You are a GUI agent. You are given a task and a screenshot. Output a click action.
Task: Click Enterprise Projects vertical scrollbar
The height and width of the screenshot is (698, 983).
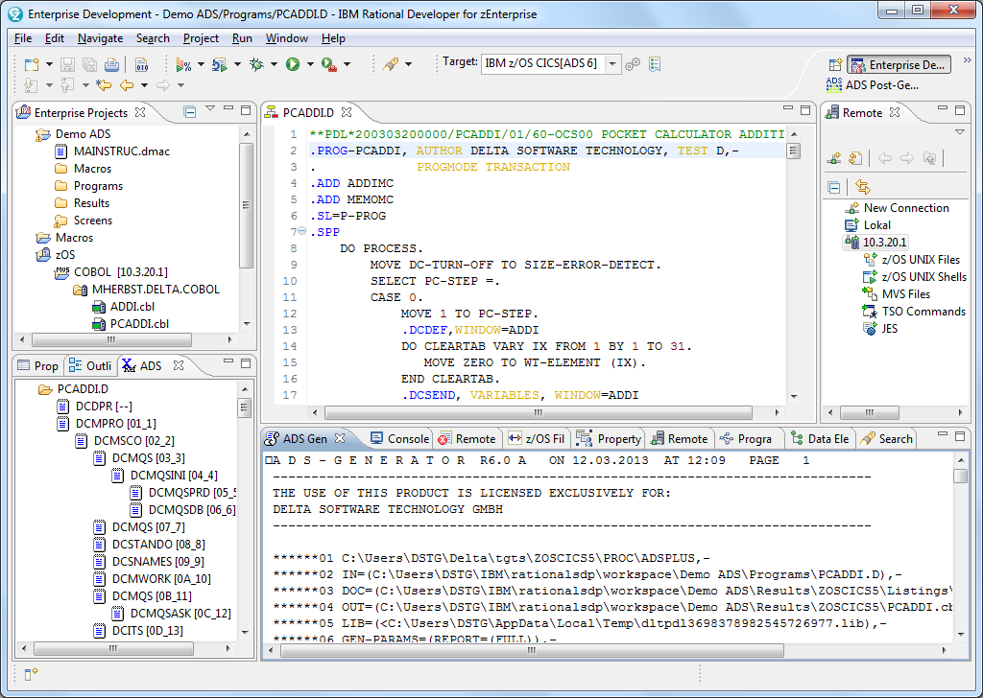247,205
